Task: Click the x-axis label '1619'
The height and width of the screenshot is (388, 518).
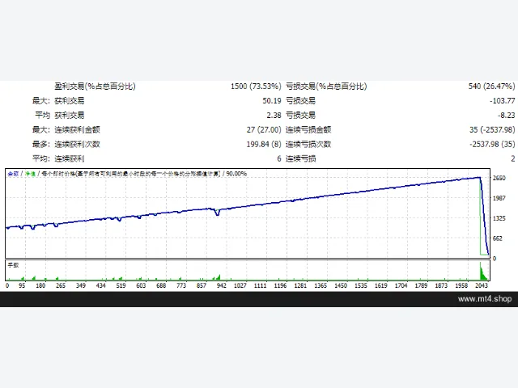Action: 381,285
